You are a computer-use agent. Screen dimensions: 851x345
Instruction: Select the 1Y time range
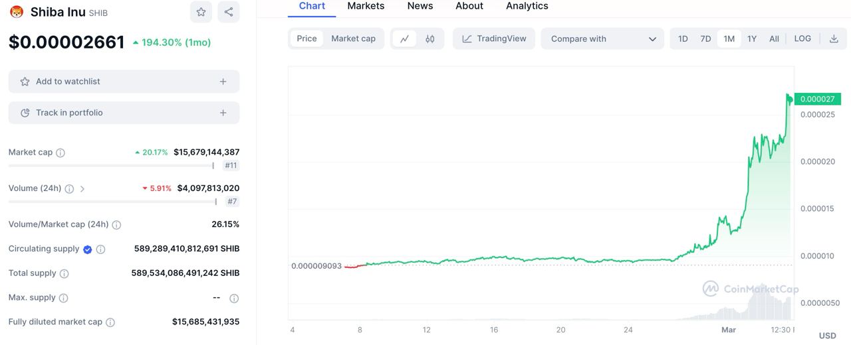(752, 38)
